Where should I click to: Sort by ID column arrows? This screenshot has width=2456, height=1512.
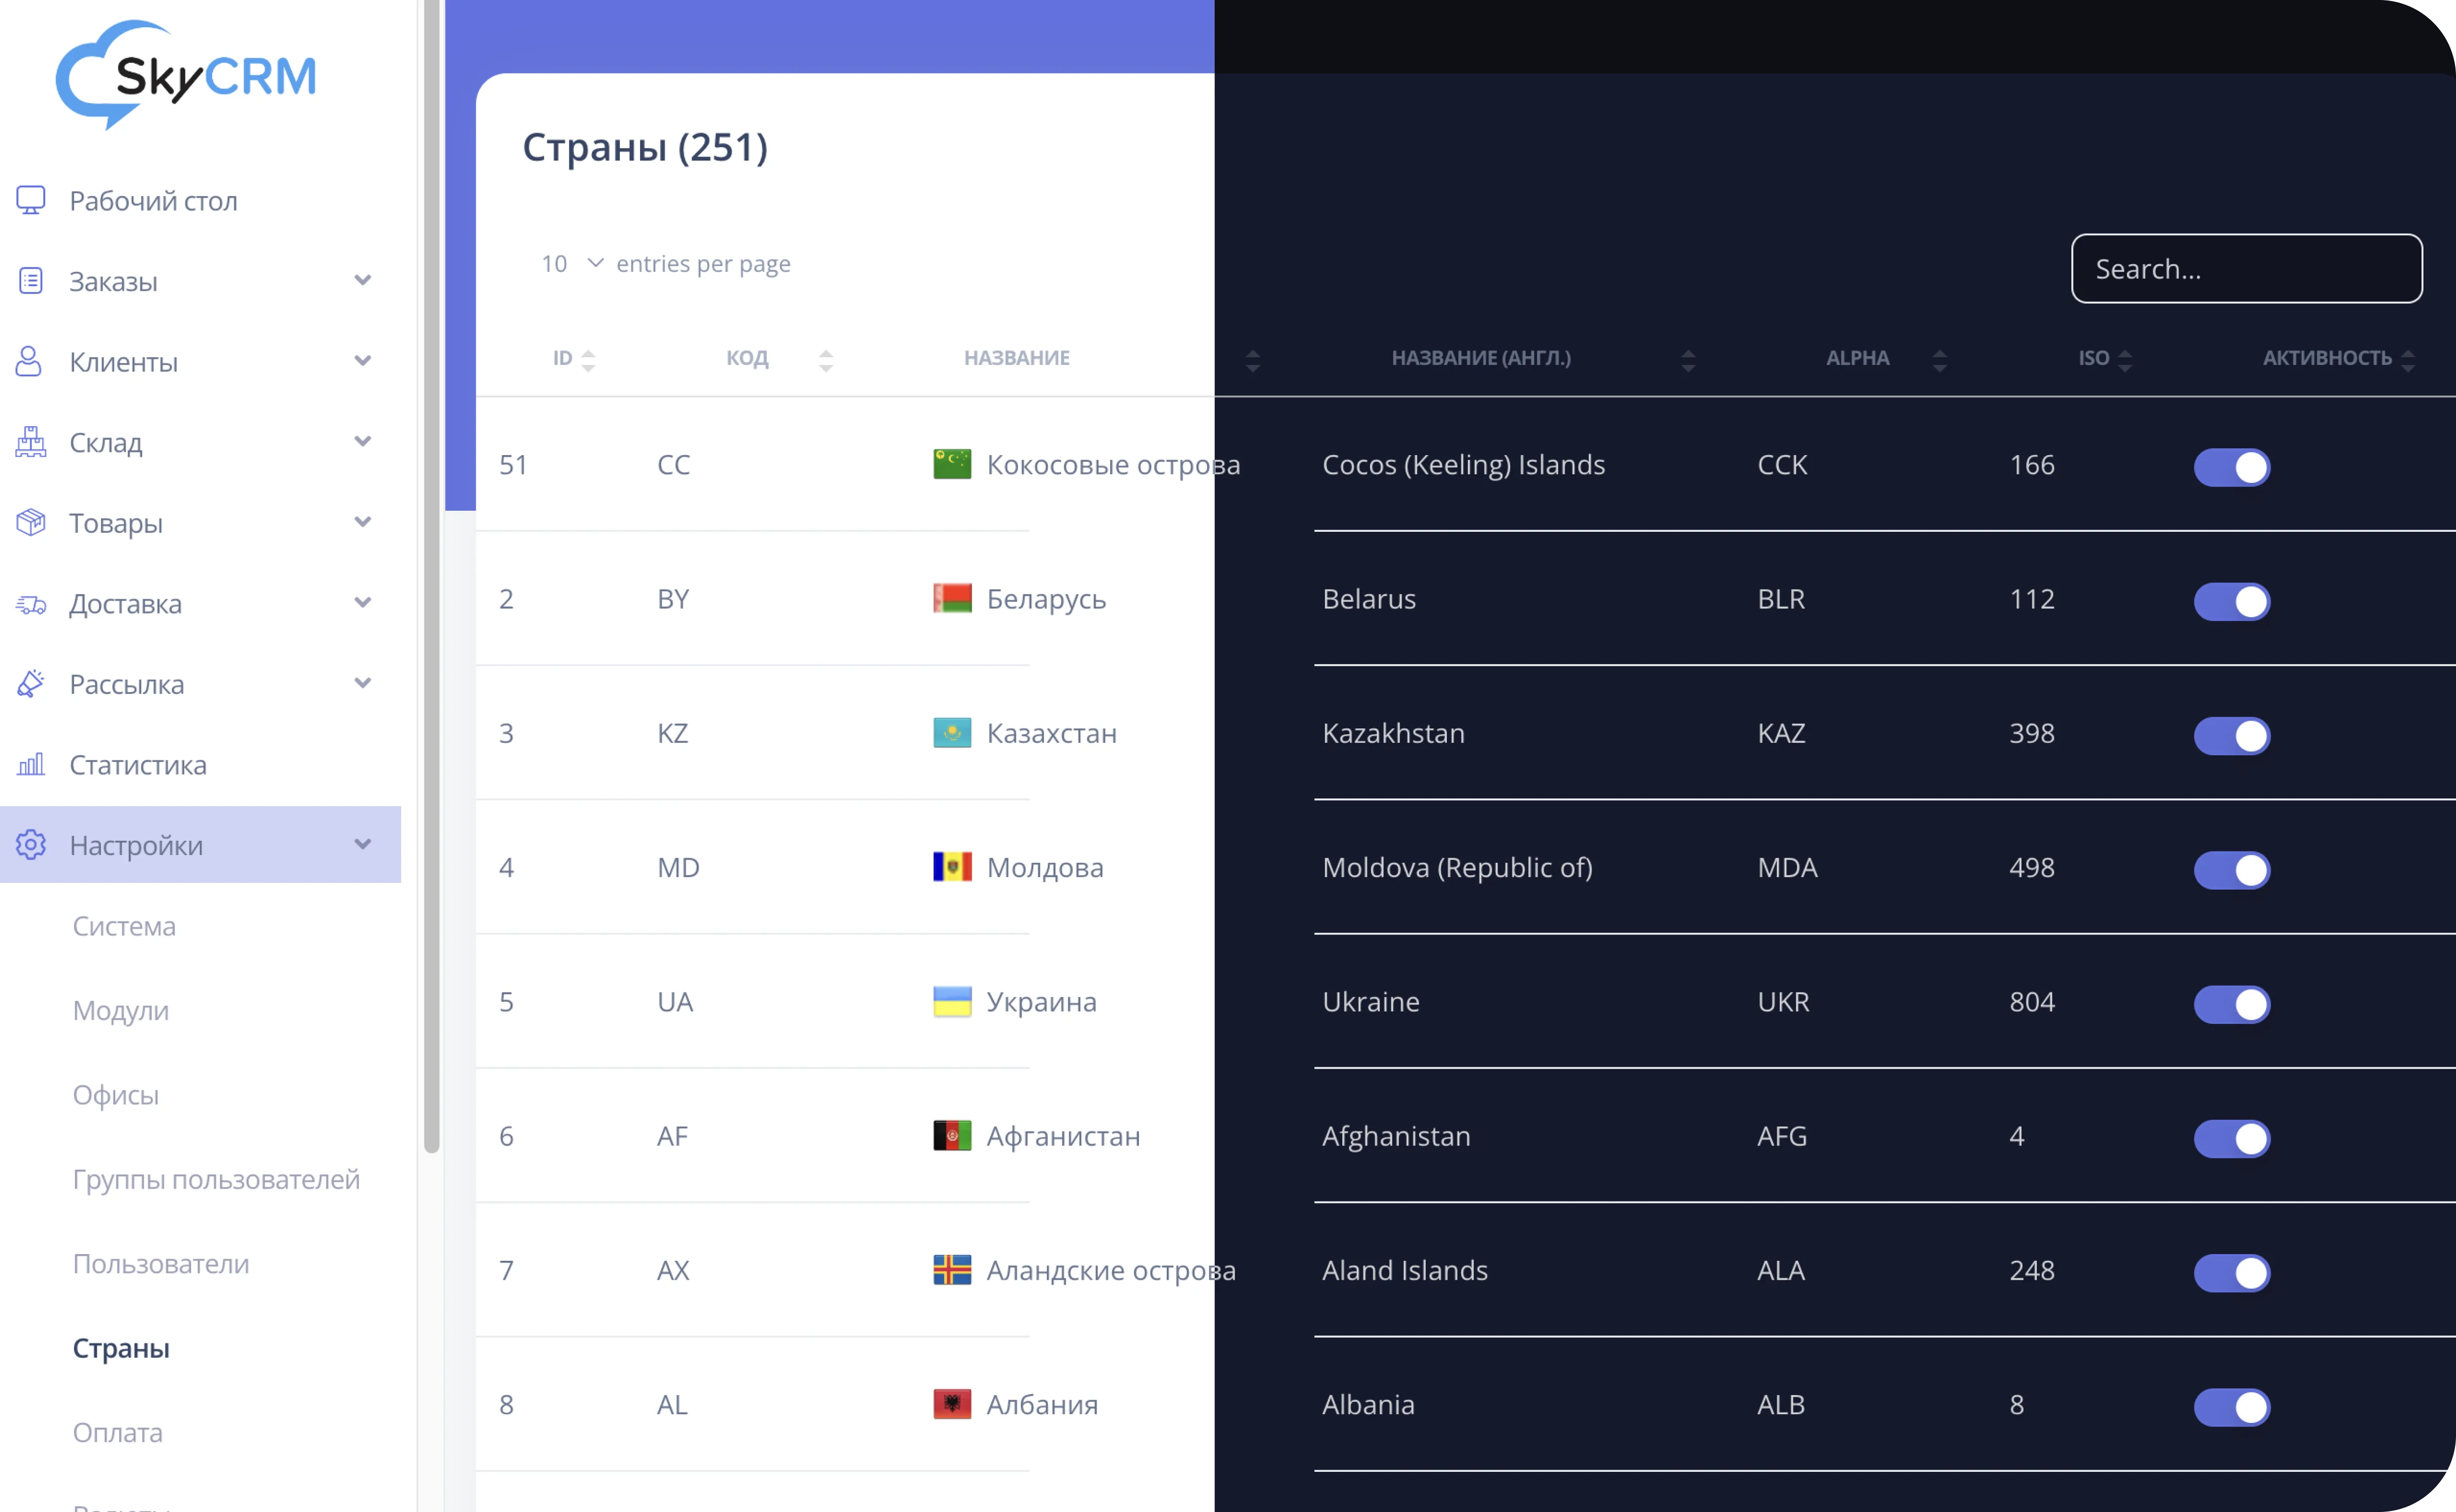pos(588,360)
